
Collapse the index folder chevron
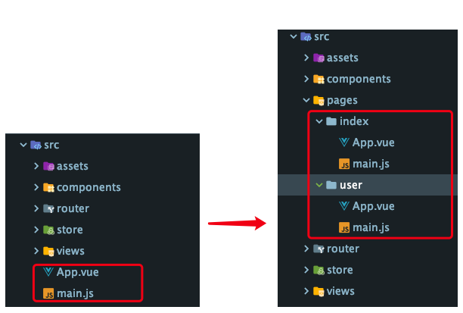[319, 121]
